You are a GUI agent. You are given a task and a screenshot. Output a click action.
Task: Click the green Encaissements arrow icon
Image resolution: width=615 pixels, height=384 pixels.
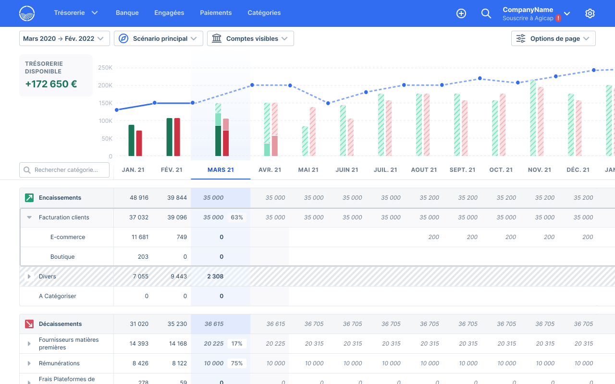(x=29, y=198)
